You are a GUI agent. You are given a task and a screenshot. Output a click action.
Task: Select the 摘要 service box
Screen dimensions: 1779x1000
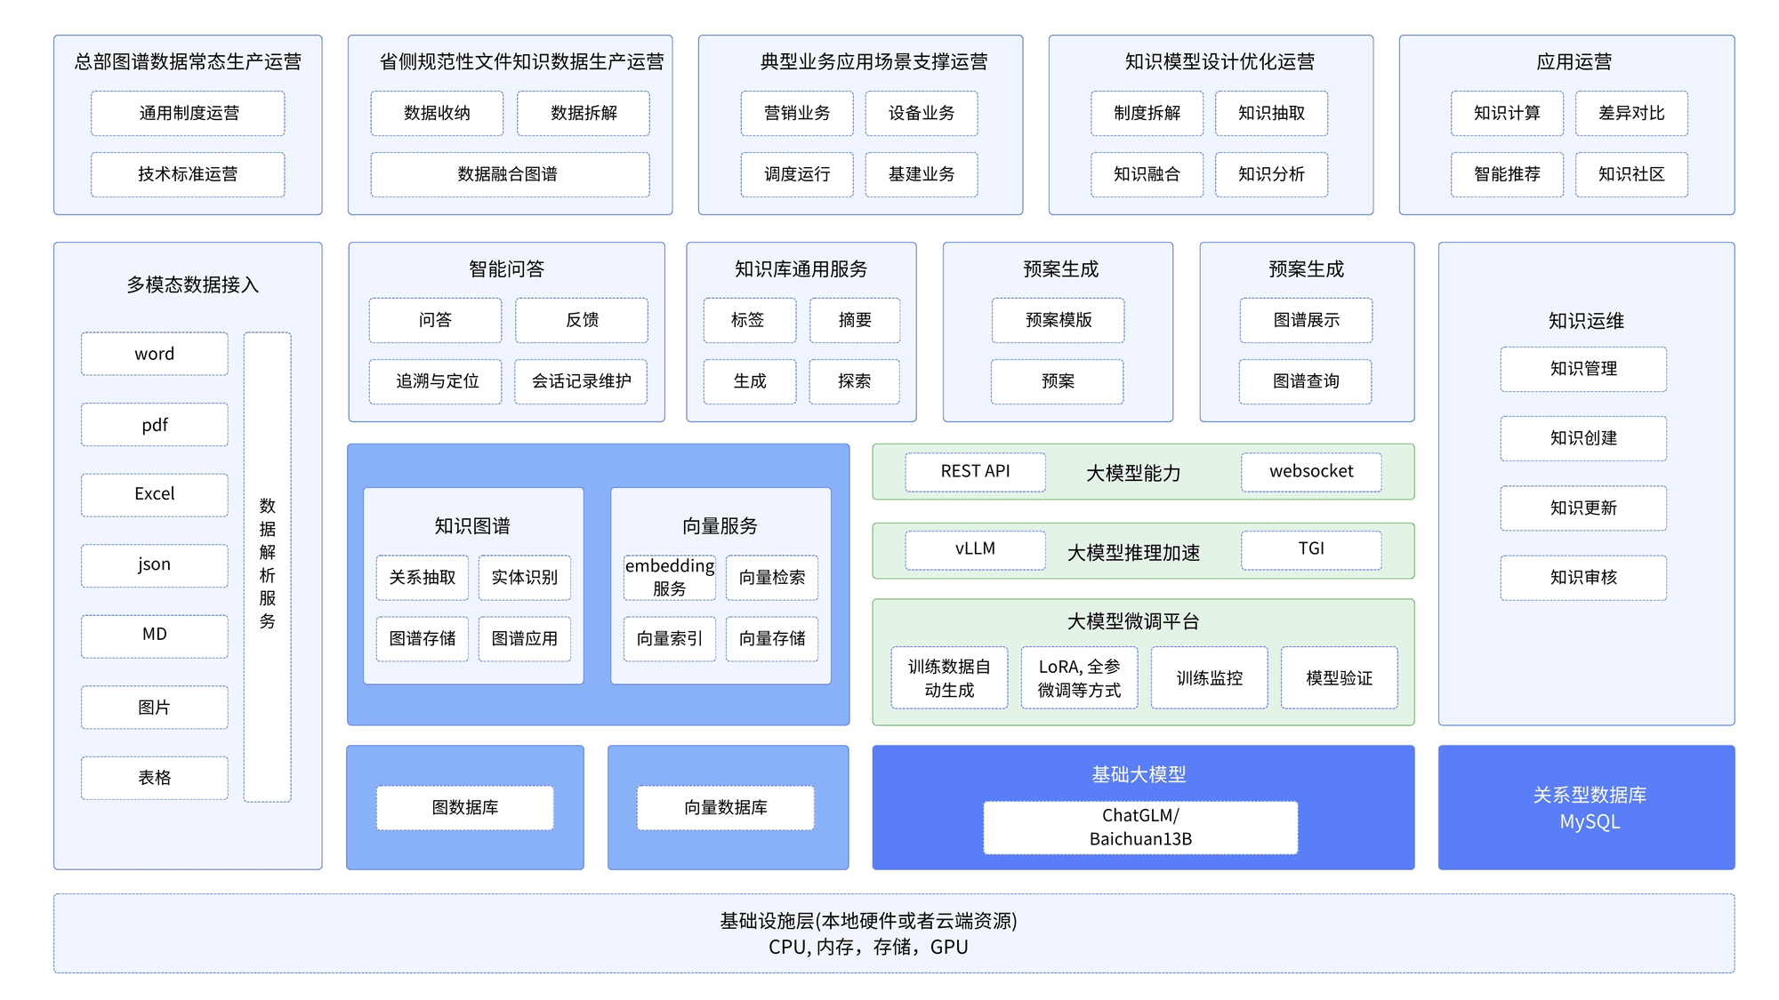tap(854, 320)
